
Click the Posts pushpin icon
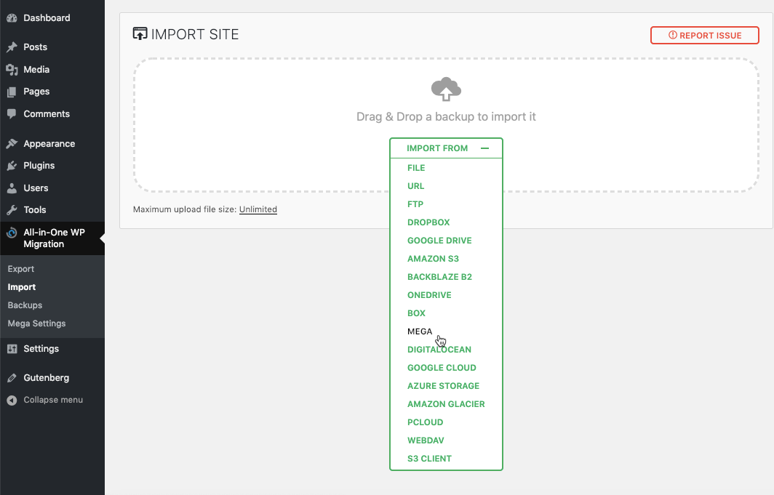click(x=12, y=47)
